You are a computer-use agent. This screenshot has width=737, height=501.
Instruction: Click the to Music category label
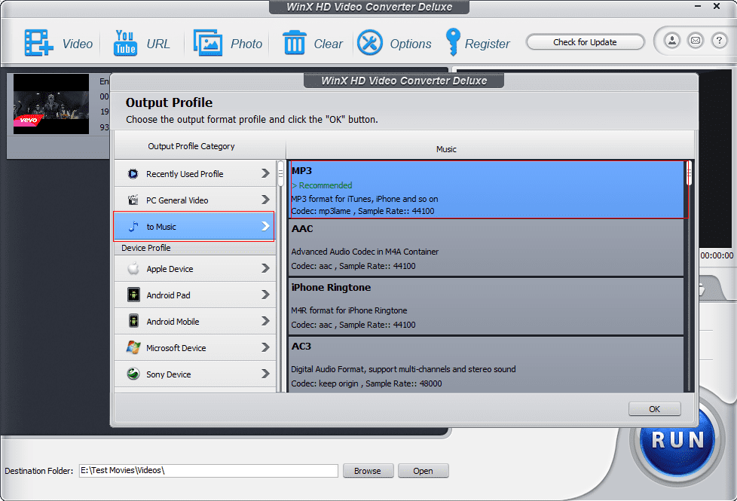tap(161, 227)
